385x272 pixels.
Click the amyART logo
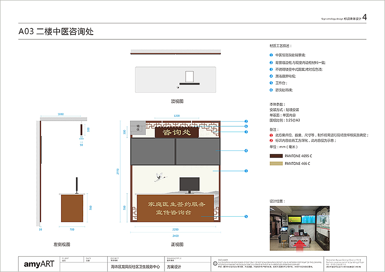click(39, 264)
